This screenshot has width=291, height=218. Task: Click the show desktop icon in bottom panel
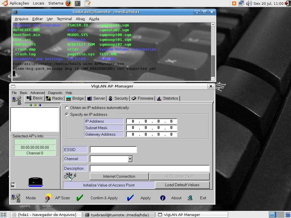coord(4,215)
